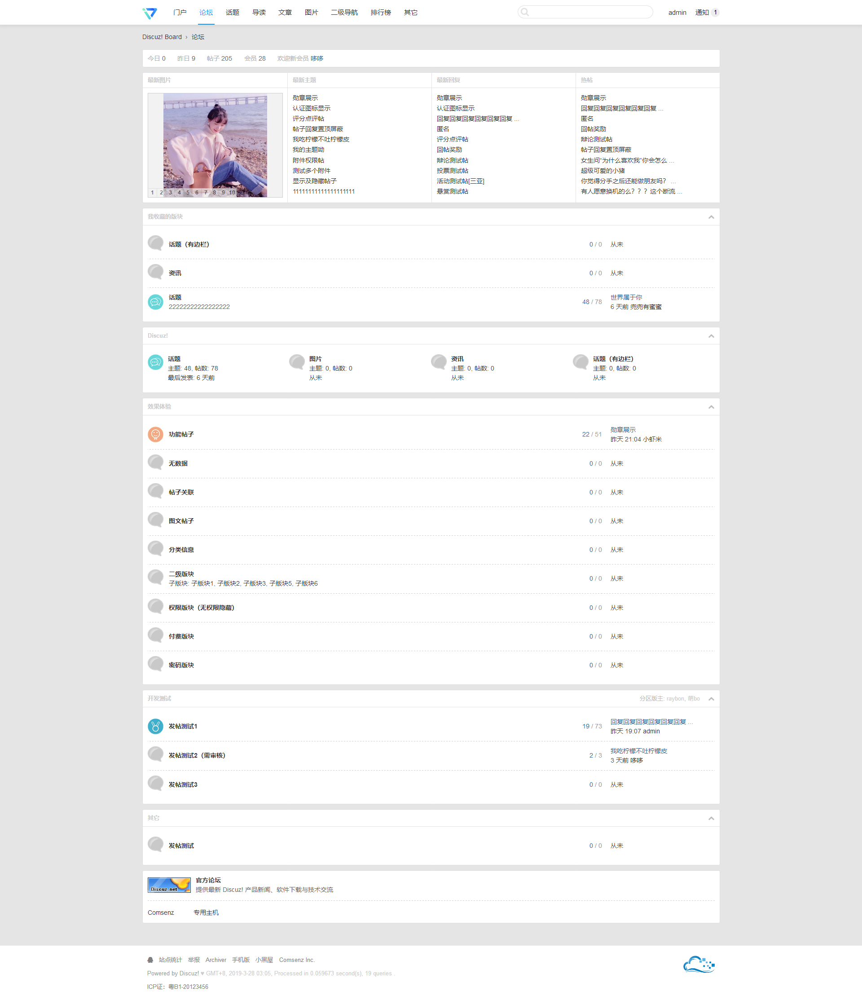Click the blue rabbit icon for 发帖测试1
Screen dimensions: 862x1001
(x=155, y=726)
